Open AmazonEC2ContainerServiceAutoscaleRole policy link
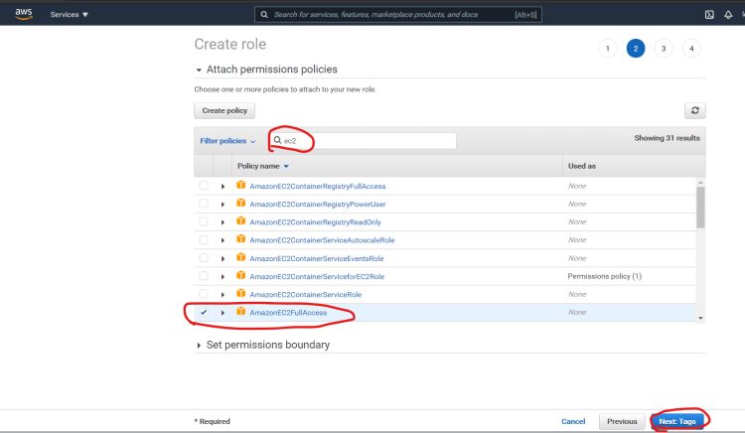Screen dimensions: 745x433 [322, 240]
